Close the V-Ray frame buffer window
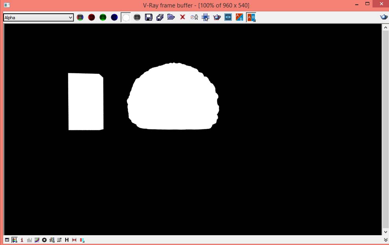This screenshot has width=389, height=245. point(381,4)
